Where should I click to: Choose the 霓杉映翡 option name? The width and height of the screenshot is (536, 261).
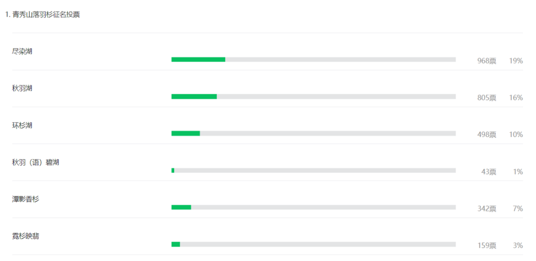pos(26,236)
